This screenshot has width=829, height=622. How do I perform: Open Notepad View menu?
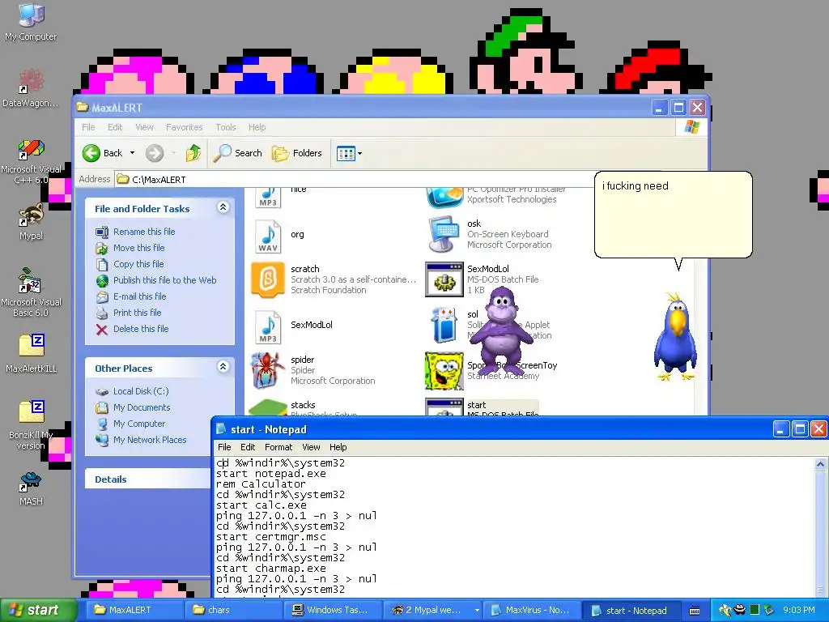pos(311,447)
